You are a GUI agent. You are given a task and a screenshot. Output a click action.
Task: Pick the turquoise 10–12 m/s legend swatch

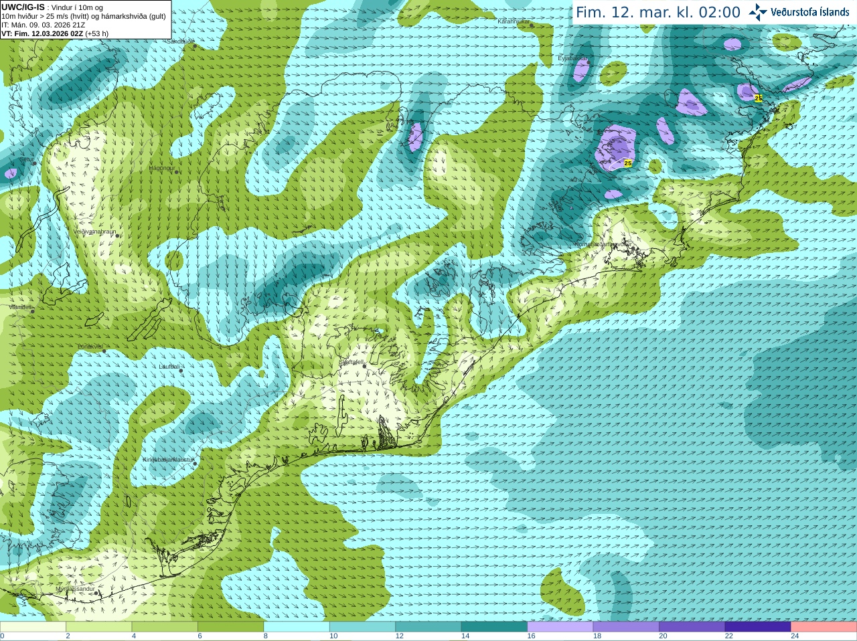tap(363, 627)
